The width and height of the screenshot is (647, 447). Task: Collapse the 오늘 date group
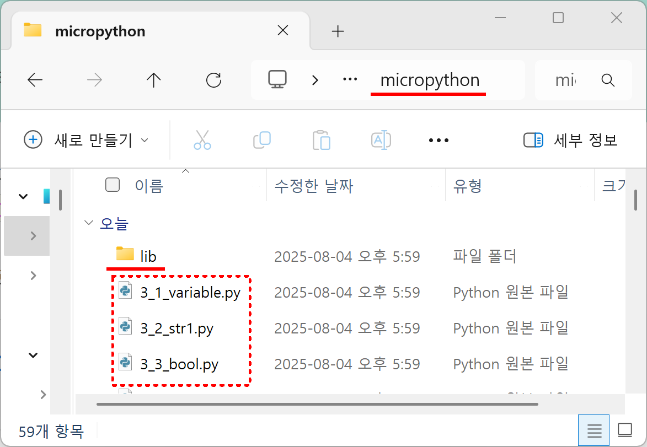point(88,223)
